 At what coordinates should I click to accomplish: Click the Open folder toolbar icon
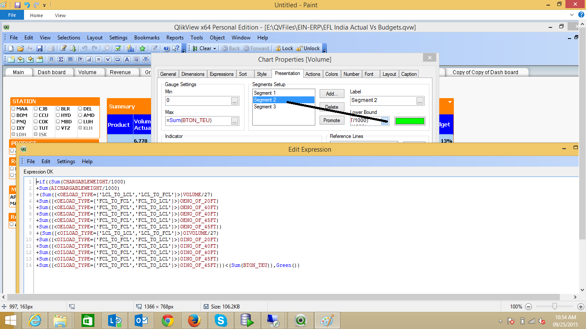20,48
